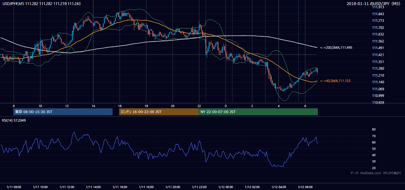
Task: Click the 1/11 08:00 time label
Action: pyautogui.click(x=14, y=187)
